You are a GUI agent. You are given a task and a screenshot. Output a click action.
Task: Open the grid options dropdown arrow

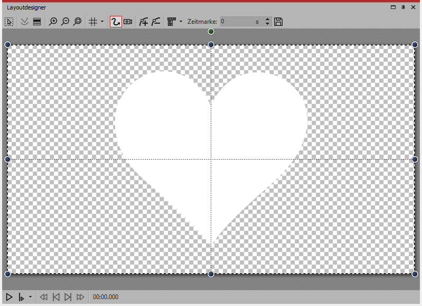(x=102, y=22)
